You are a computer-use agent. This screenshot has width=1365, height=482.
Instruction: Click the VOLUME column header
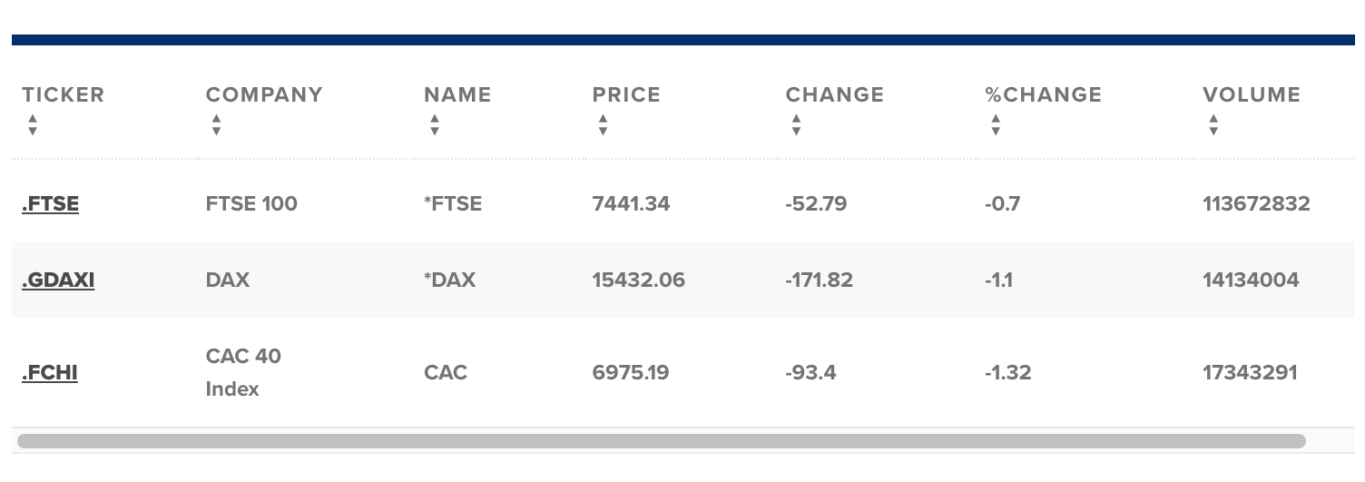pyautogui.click(x=1252, y=94)
